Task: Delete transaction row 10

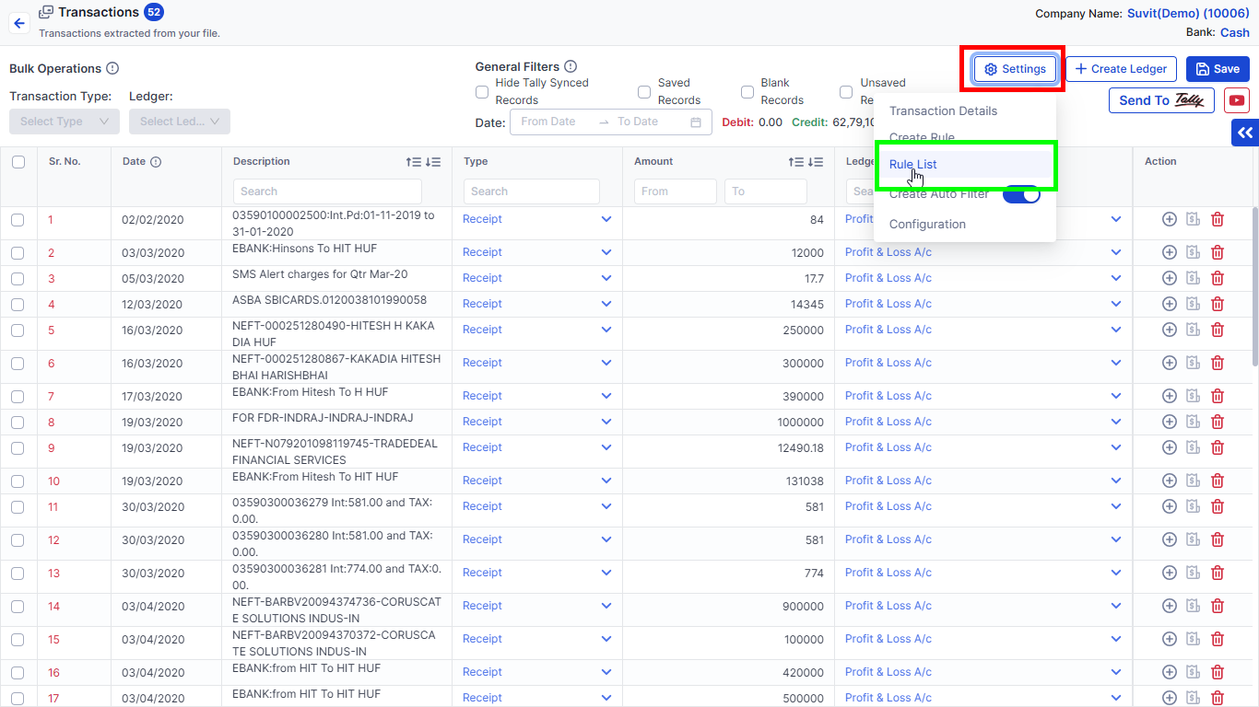Action: click(x=1218, y=481)
